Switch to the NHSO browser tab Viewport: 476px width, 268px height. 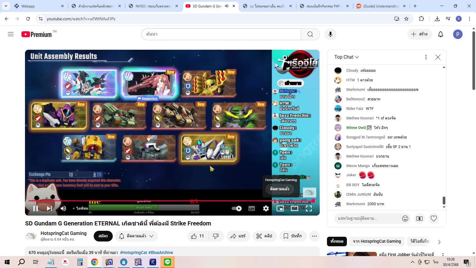tap(153, 6)
